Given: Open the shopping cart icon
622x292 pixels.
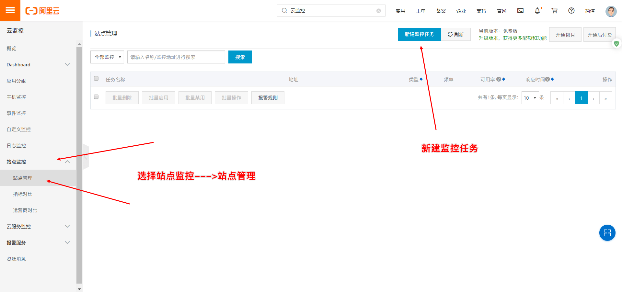Looking at the screenshot, I should click(x=554, y=11).
